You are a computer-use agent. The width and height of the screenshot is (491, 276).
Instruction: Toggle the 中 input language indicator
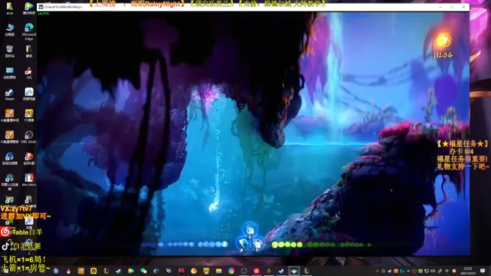[447, 271]
